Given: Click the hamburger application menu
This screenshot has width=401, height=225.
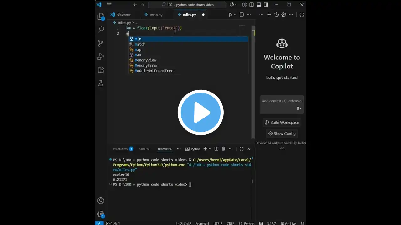Looking at the screenshot, I should (109, 5).
